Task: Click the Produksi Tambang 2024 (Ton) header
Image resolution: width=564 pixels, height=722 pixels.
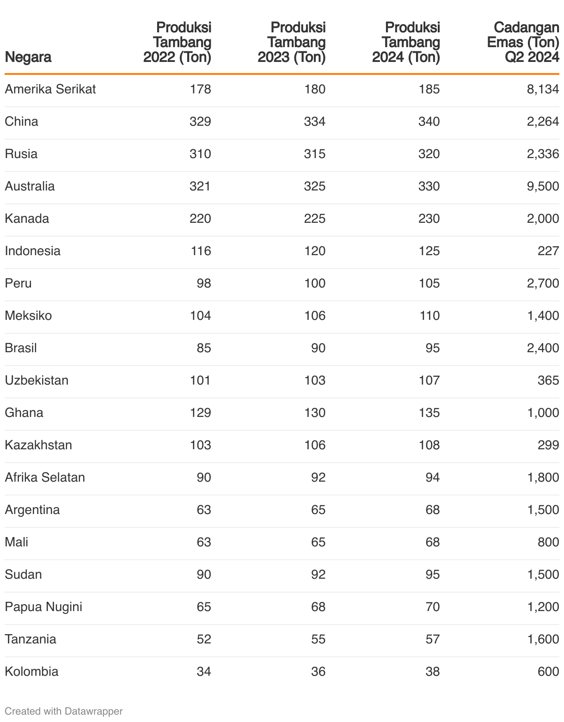Action: point(406,43)
